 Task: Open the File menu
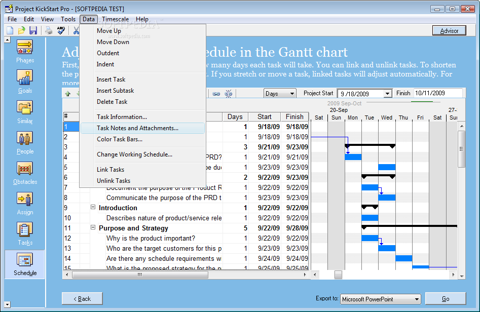click(x=12, y=19)
